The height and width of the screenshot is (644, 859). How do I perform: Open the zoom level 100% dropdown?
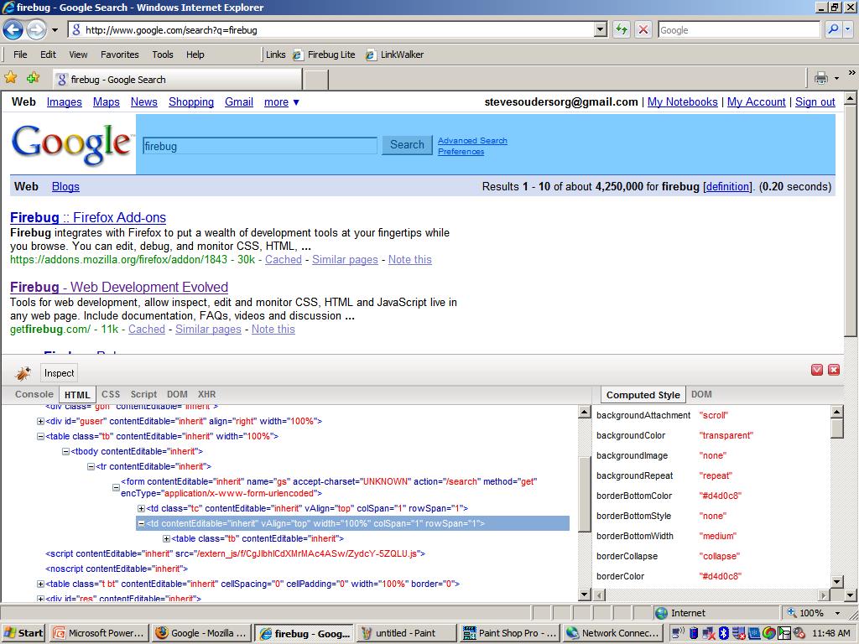(837, 613)
